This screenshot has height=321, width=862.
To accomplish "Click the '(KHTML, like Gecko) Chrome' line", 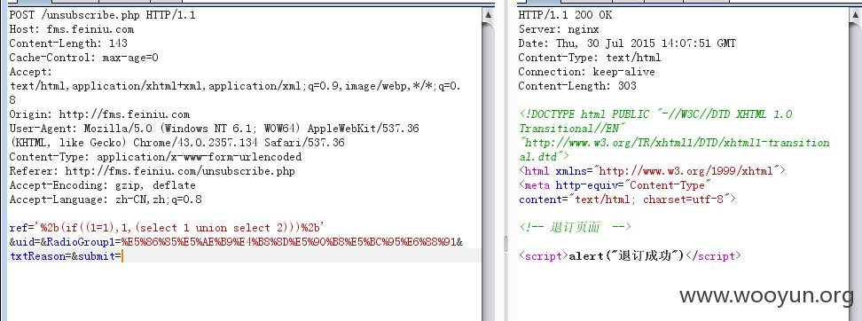I will tap(177, 143).
